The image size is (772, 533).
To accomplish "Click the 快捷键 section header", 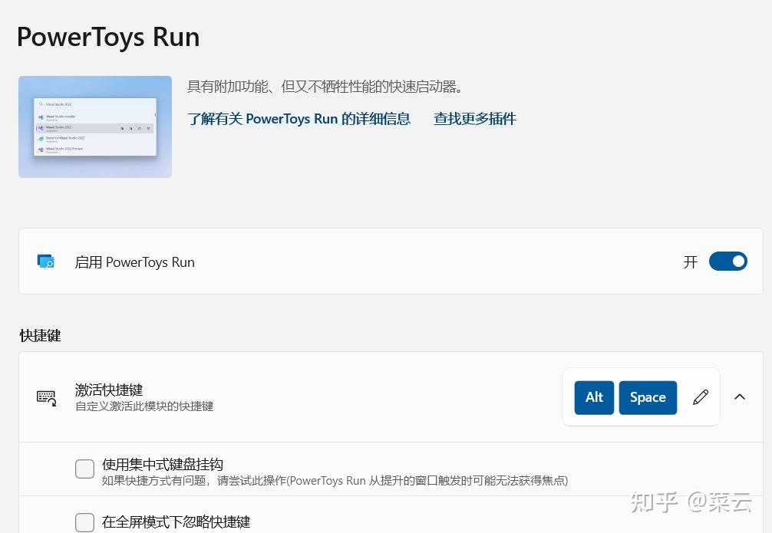I will pos(39,335).
